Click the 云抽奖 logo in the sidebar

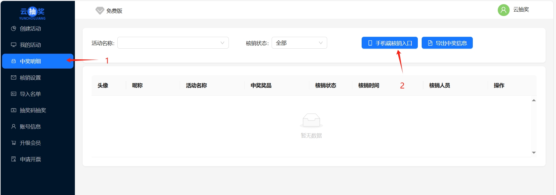pyautogui.click(x=32, y=13)
